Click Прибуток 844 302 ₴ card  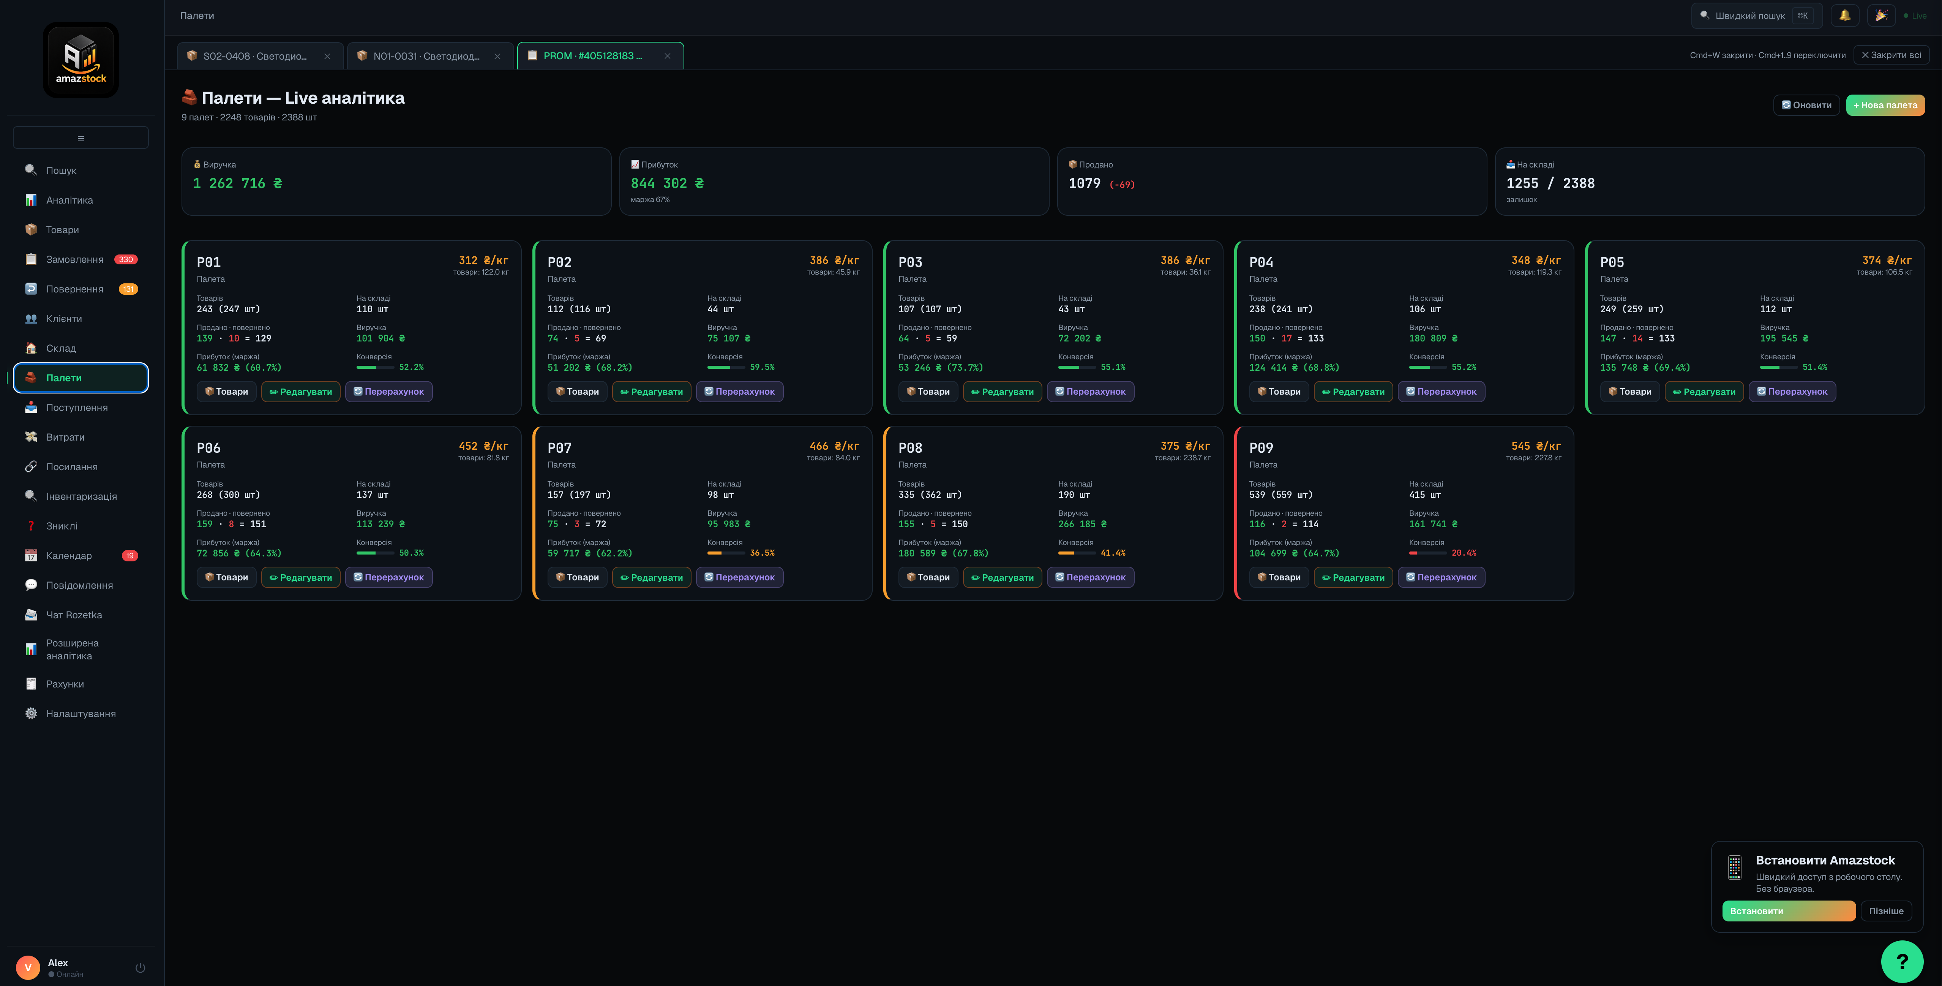click(834, 182)
